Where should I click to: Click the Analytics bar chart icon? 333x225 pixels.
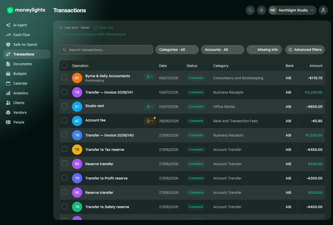[8, 93]
